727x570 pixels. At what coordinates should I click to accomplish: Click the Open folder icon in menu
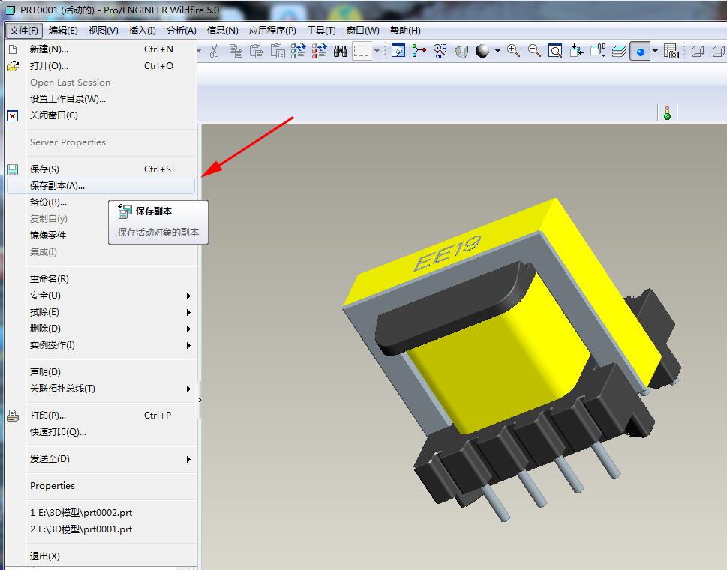tap(13, 66)
